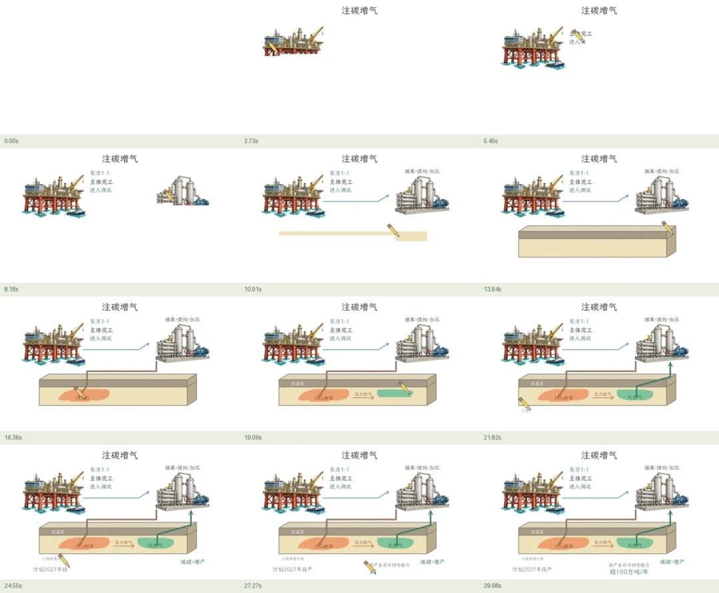Choose the final 29.98s frame thumbnail

click(599, 512)
